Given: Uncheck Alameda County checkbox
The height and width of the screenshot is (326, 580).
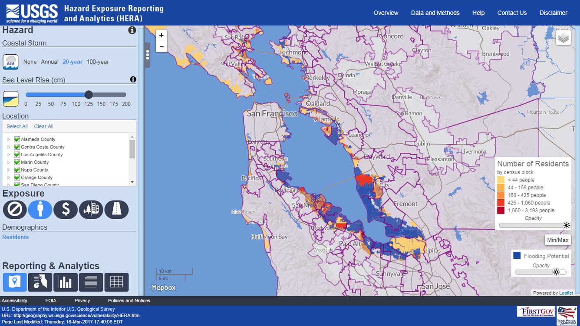Looking at the screenshot, I should 17,139.
